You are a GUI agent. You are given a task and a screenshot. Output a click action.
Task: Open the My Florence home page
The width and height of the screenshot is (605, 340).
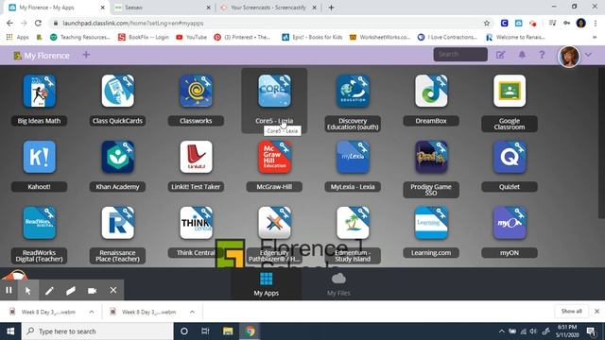click(42, 56)
